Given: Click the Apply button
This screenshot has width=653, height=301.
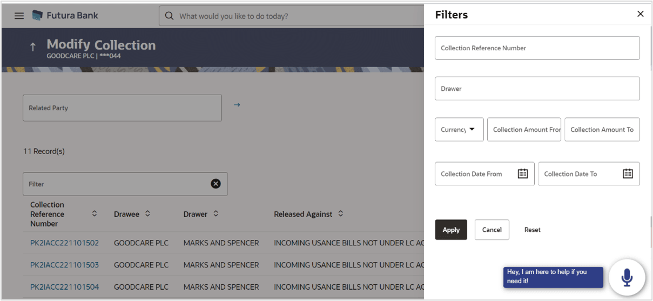Looking at the screenshot, I should [451, 230].
